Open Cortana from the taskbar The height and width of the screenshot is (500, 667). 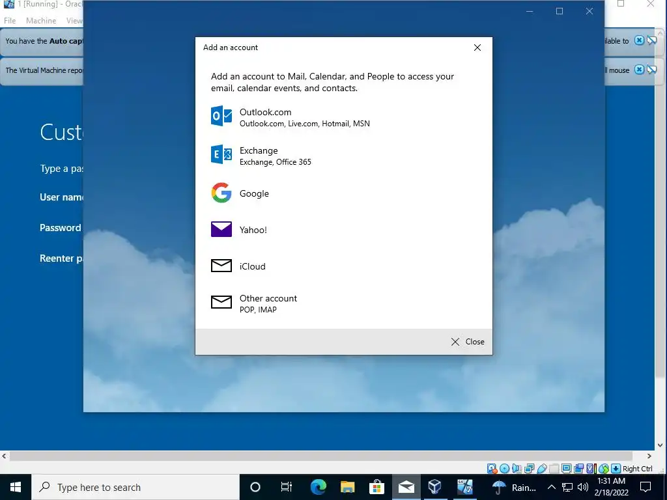pyautogui.click(x=255, y=487)
